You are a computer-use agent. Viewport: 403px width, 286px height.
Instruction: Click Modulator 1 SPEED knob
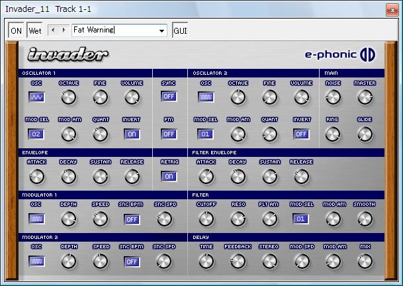coord(100,219)
